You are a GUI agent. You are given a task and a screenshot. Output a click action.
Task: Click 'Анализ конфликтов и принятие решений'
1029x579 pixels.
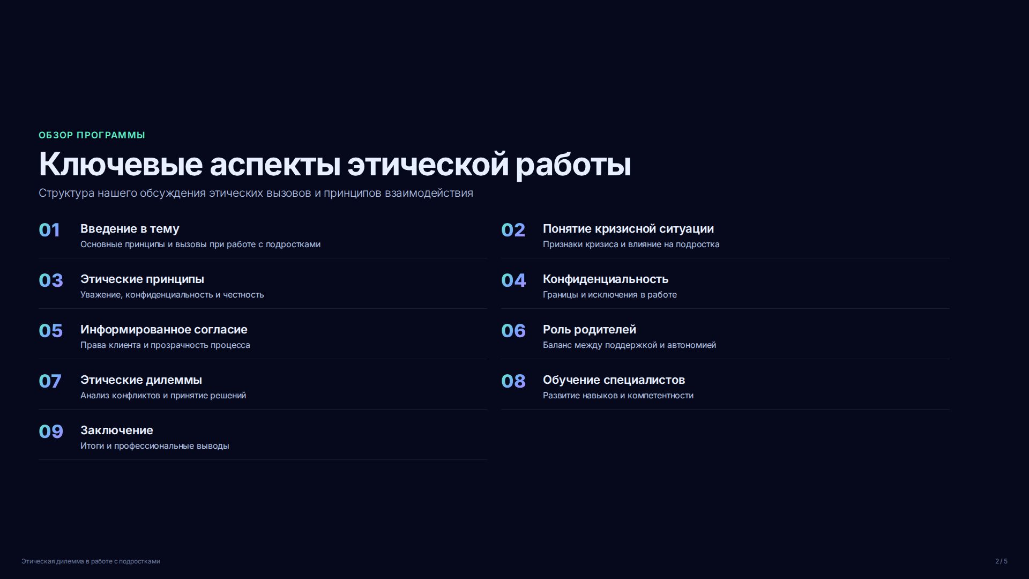click(163, 396)
